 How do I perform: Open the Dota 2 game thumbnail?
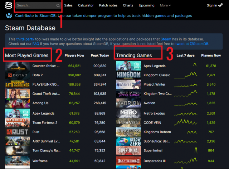[17, 75]
